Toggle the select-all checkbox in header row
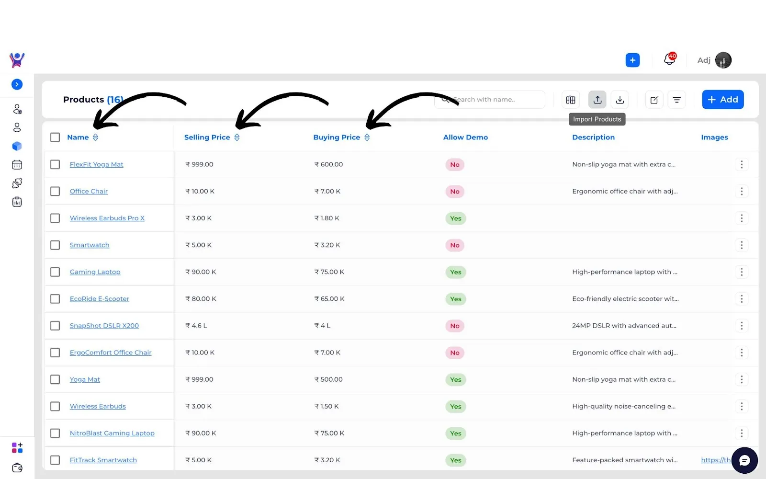Image resolution: width=766 pixels, height=479 pixels. click(55, 137)
